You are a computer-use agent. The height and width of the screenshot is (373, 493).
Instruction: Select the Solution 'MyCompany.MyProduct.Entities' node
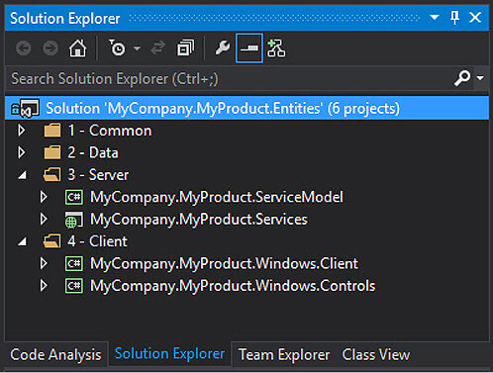tap(246, 108)
